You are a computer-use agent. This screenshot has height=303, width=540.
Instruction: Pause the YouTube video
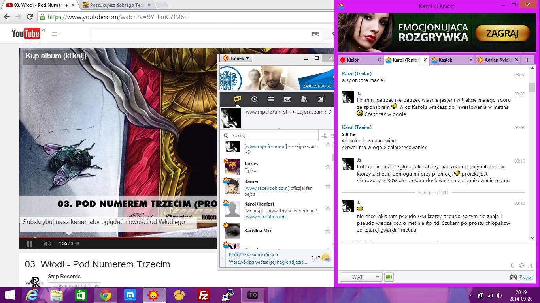click(30, 243)
